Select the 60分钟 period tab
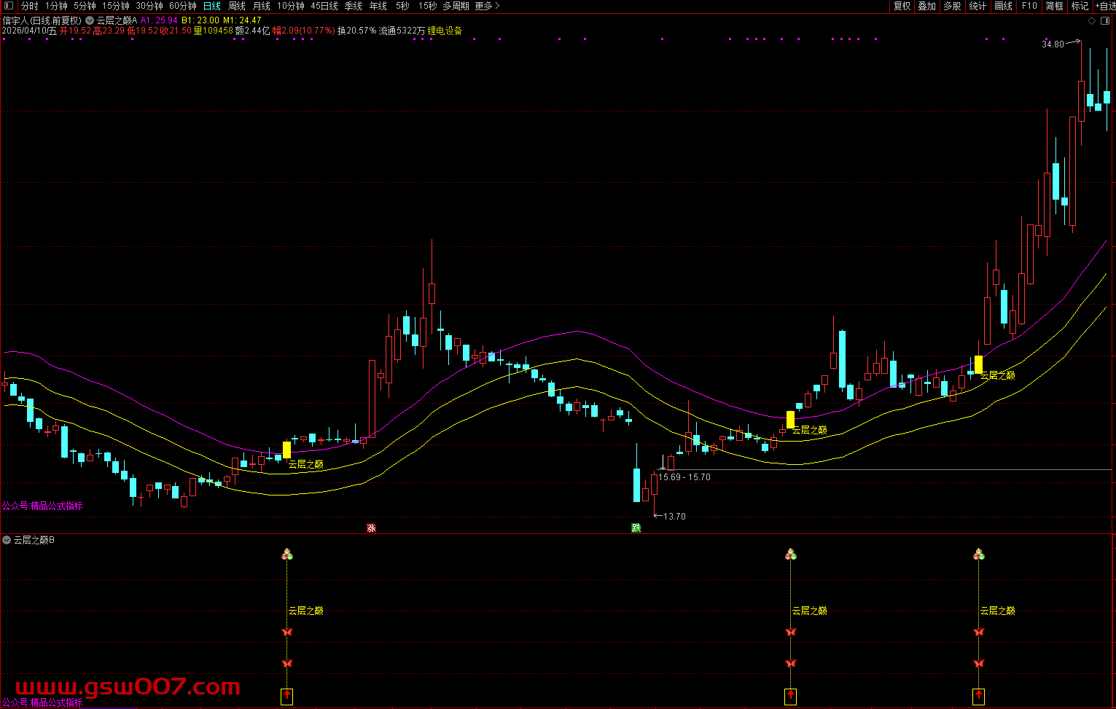The width and height of the screenshot is (1116, 709). click(x=183, y=6)
